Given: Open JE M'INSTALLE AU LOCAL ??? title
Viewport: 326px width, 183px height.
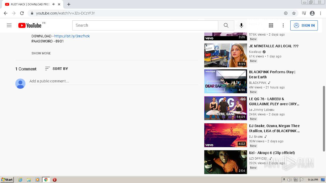Looking at the screenshot, I should [x=274, y=46].
